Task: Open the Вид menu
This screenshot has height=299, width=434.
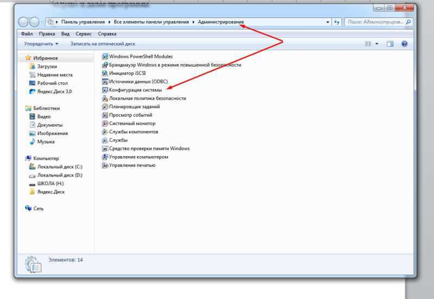Action: click(65, 34)
